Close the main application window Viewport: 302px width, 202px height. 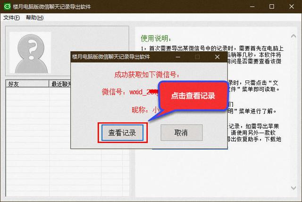click(292, 7)
